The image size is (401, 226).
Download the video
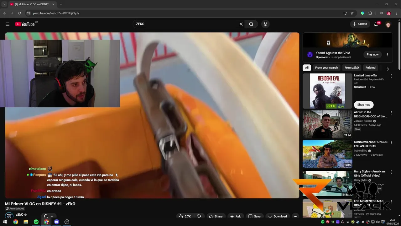coord(277,216)
